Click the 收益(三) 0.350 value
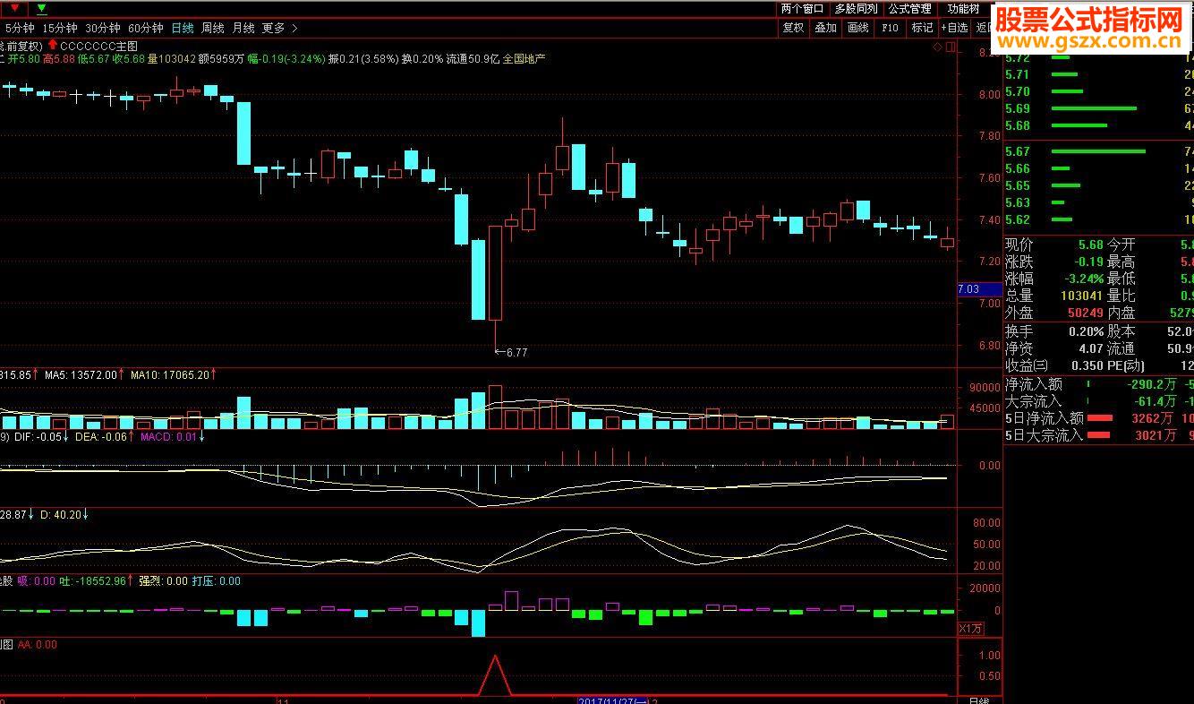Viewport: 1194px width, 704px height. coord(1087,365)
